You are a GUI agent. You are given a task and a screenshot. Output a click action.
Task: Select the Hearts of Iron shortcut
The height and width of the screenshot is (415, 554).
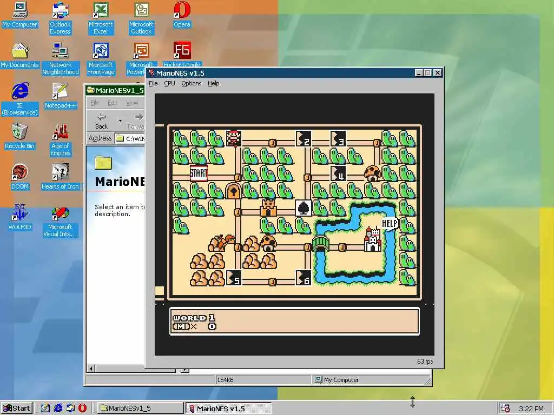click(x=61, y=177)
